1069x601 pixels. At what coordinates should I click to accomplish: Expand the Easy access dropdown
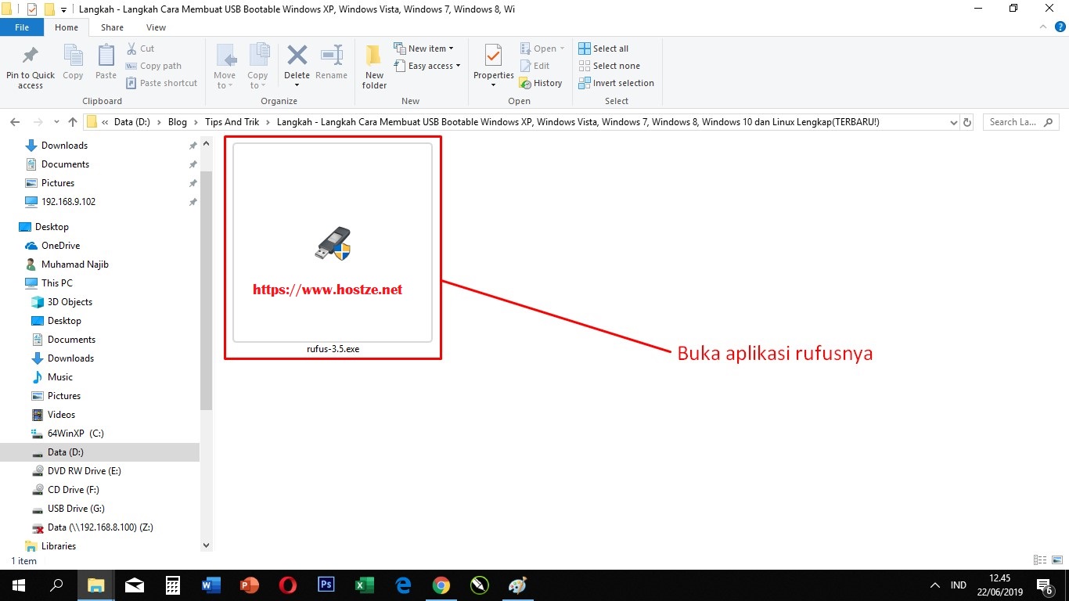[x=427, y=66]
